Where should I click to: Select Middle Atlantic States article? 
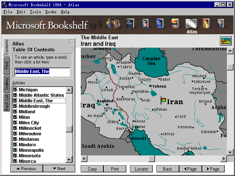point(39,95)
